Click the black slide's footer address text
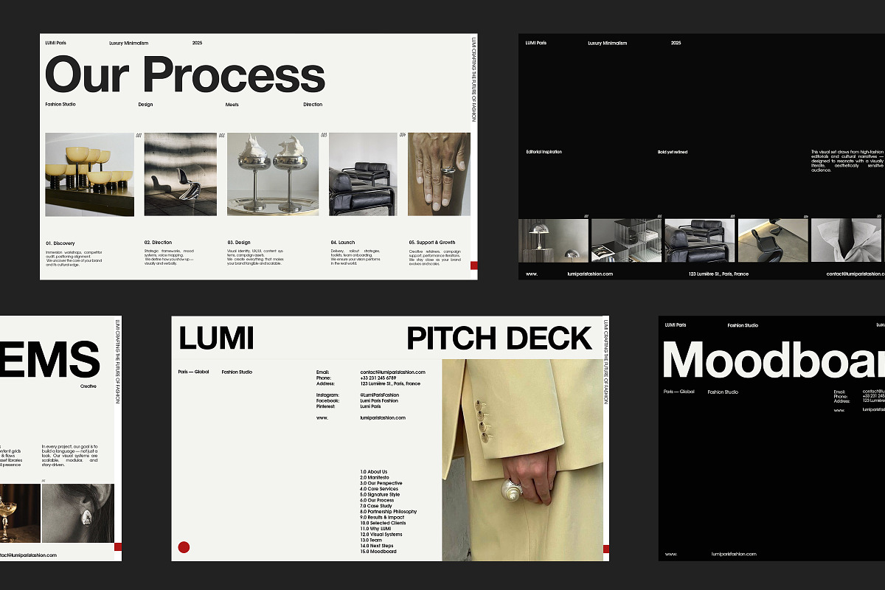Image resolution: width=885 pixels, height=590 pixels. click(x=718, y=274)
